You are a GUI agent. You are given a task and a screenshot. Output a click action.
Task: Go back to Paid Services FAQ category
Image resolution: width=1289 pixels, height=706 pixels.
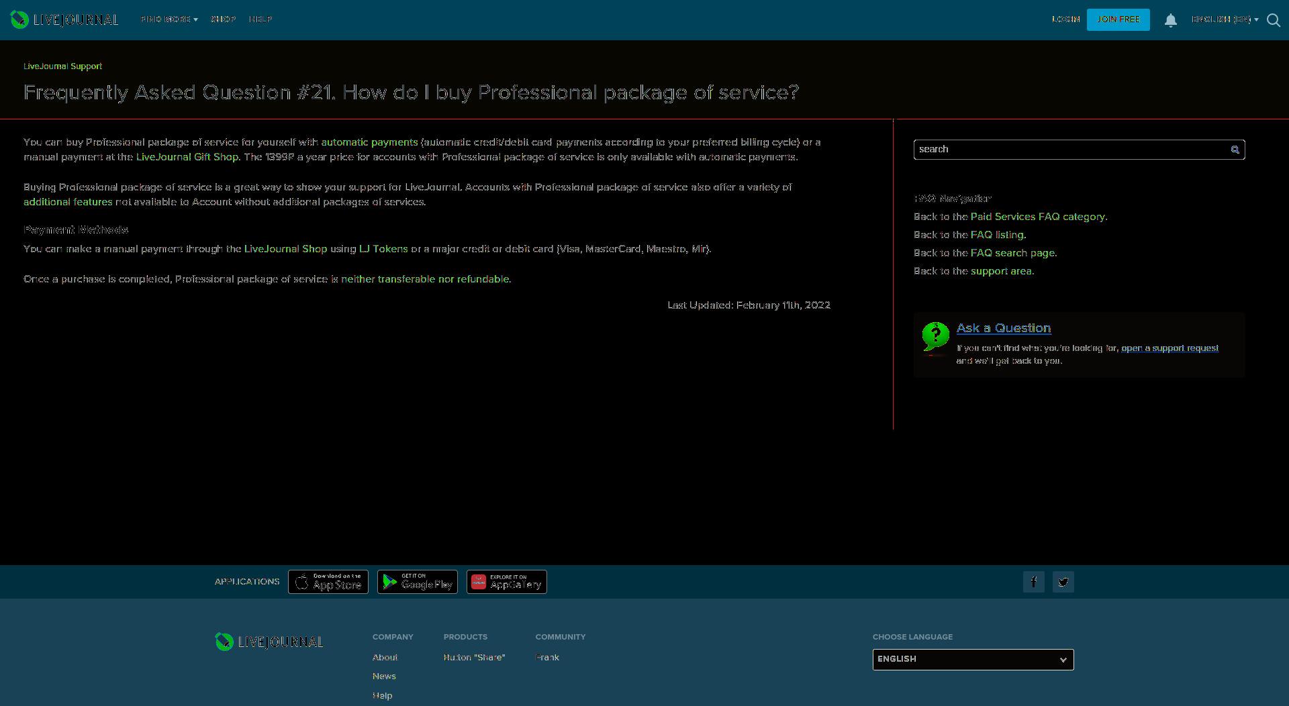click(1038, 217)
